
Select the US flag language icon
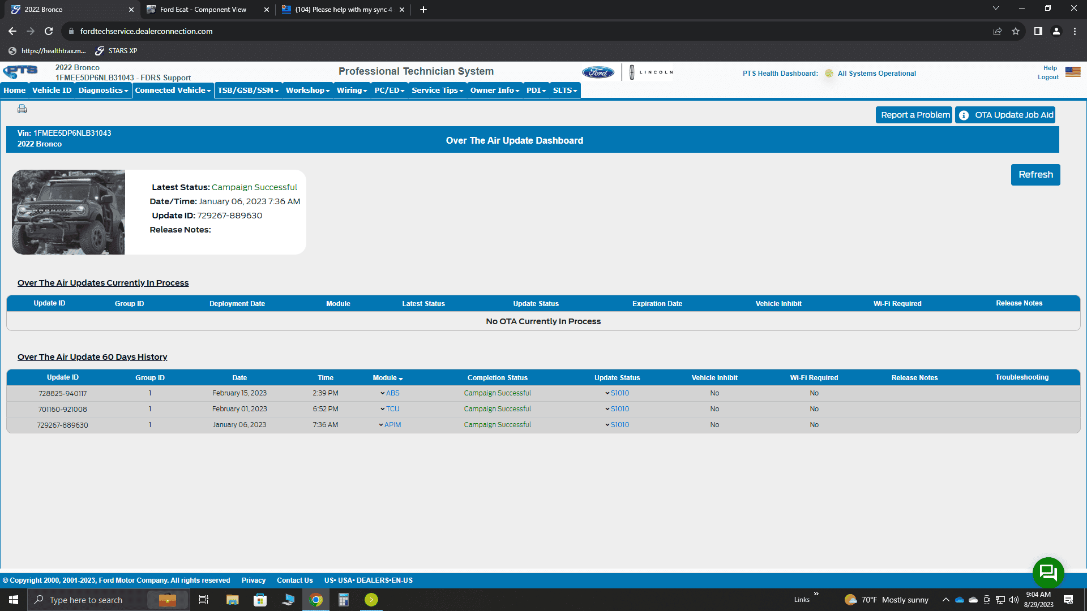point(1072,72)
